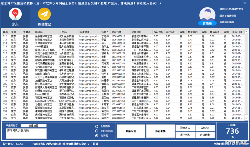The image size is (250, 147).
Task: Select store name 迪文男装专营店
Action: [44, 57]
